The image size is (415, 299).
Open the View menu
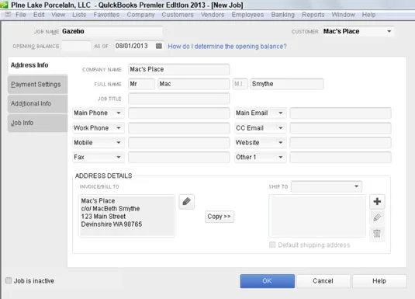coord(58,15)
